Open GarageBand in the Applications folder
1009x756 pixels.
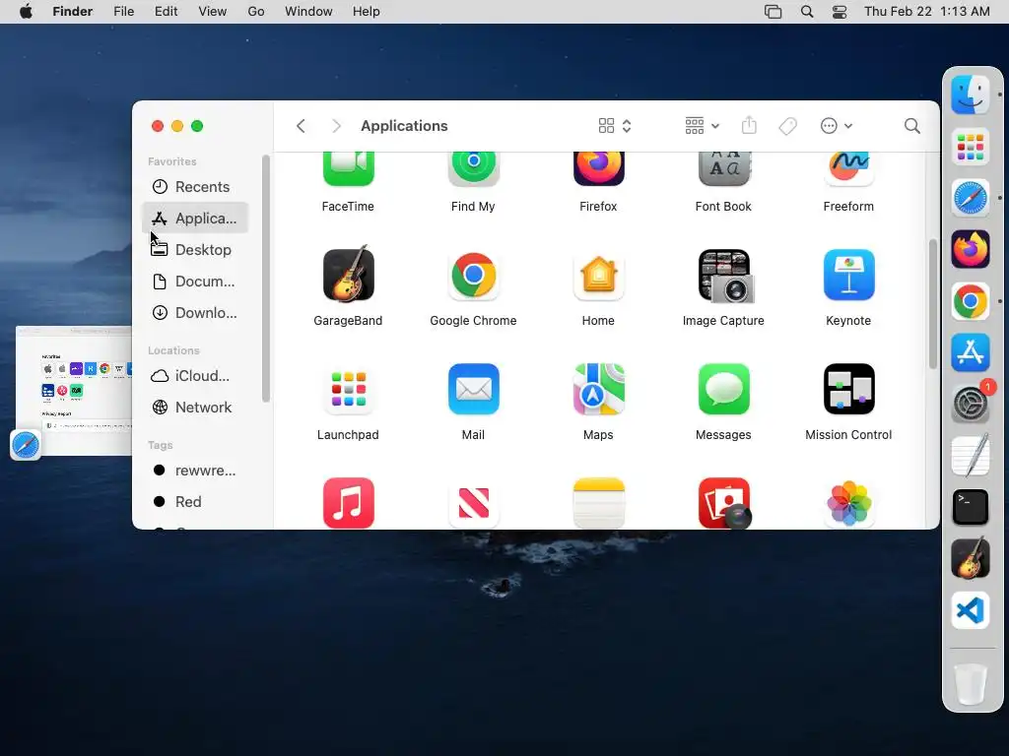(348, 275)
